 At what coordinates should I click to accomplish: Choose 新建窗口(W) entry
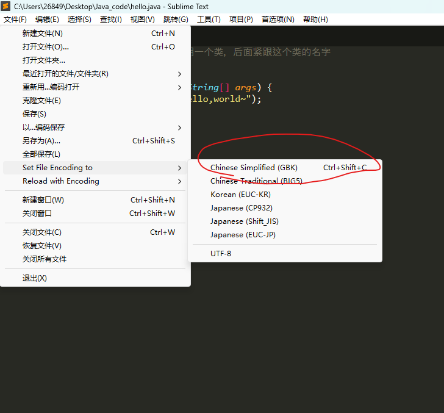coord(95,200)
